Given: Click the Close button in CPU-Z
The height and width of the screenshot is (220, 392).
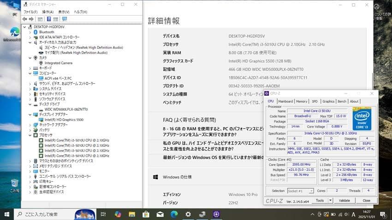Looking at the screenshot, I should pyautogui.click(x=366, y=200).
